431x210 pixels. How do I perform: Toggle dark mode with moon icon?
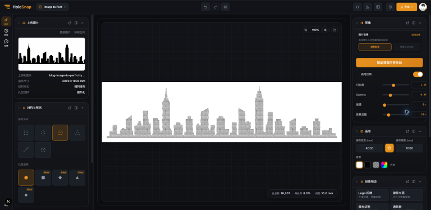368,7
